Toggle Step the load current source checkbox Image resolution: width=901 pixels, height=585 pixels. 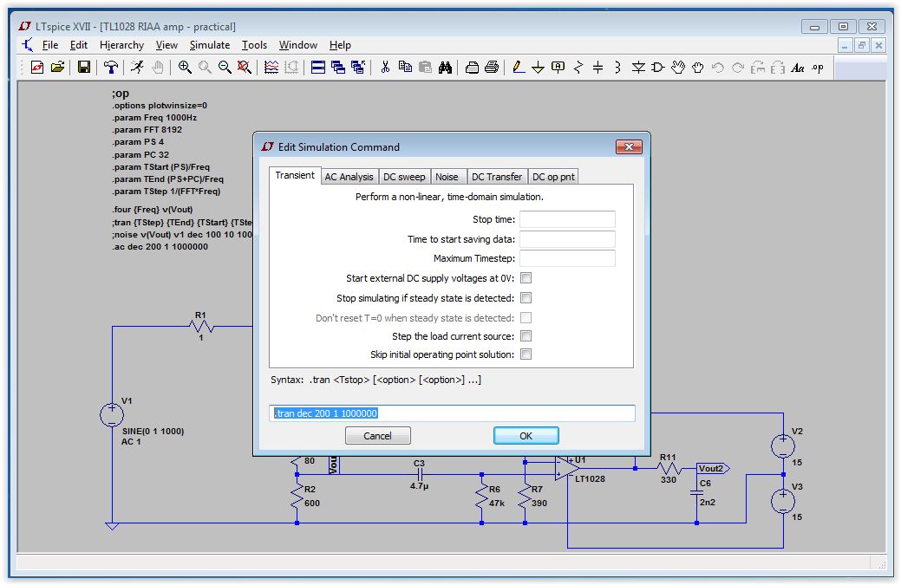pos(526,336)
